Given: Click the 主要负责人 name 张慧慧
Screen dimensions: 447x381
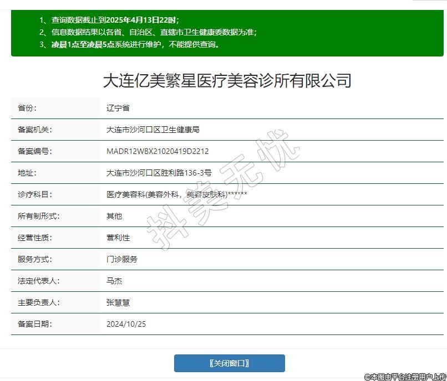Looking at the screenshot, I should [x=118, y=302].
